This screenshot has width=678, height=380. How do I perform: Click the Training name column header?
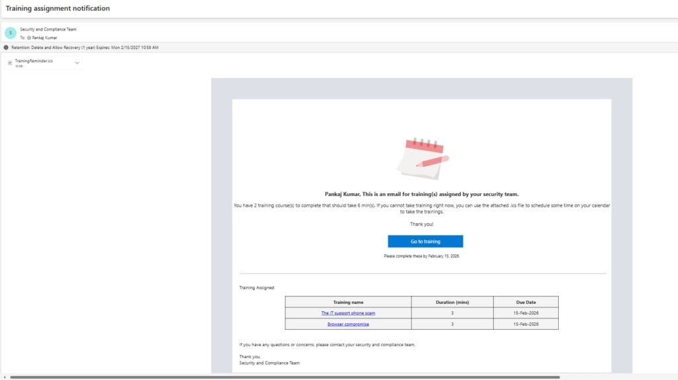click(348, 302)
